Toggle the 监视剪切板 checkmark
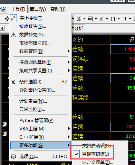 (76, 154)
